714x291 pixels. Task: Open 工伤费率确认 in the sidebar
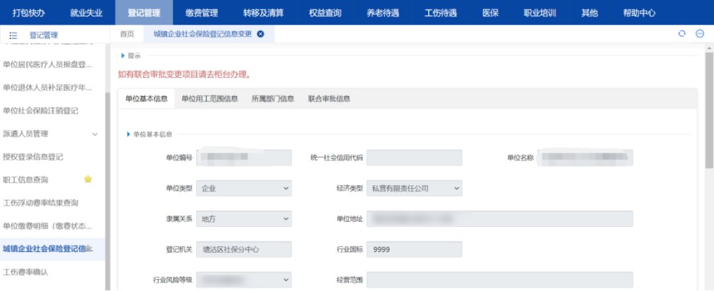[26, 272]
